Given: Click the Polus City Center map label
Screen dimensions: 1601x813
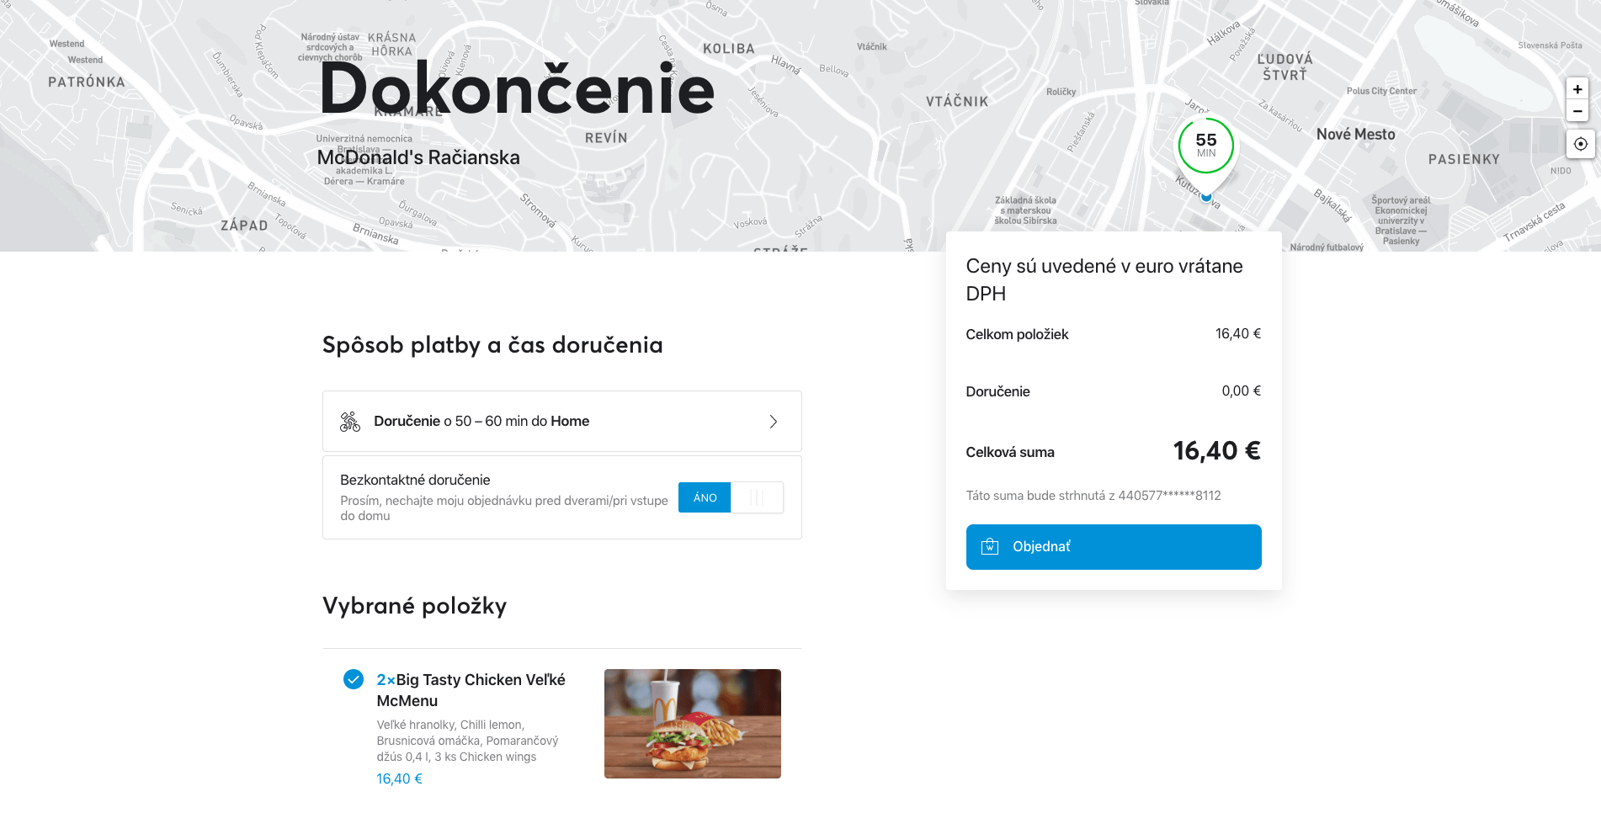Looking at the screenshot, I should pos(1381,91).
